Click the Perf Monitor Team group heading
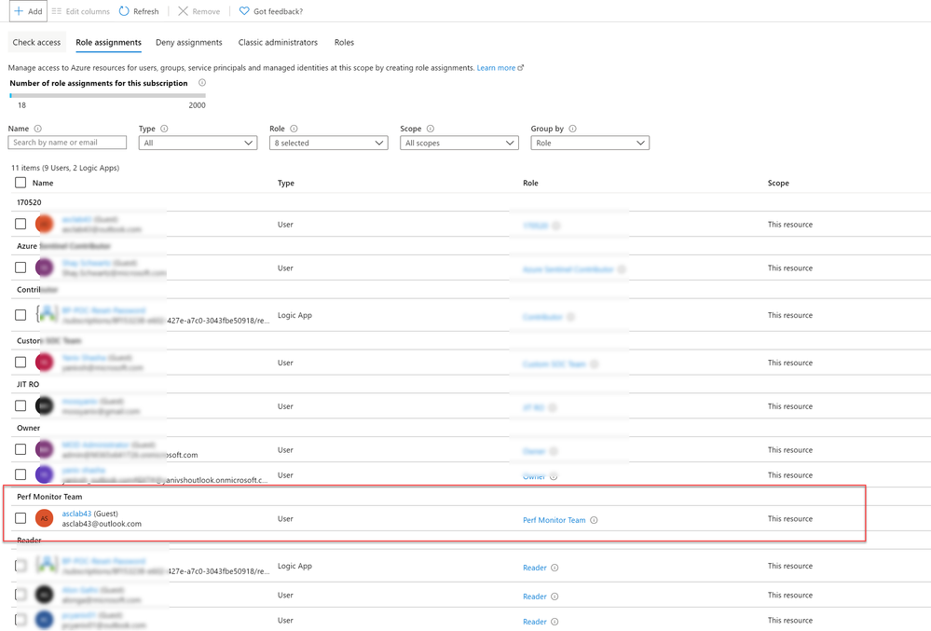This screenshot has width=931, height=631. [x=49, y=497]
